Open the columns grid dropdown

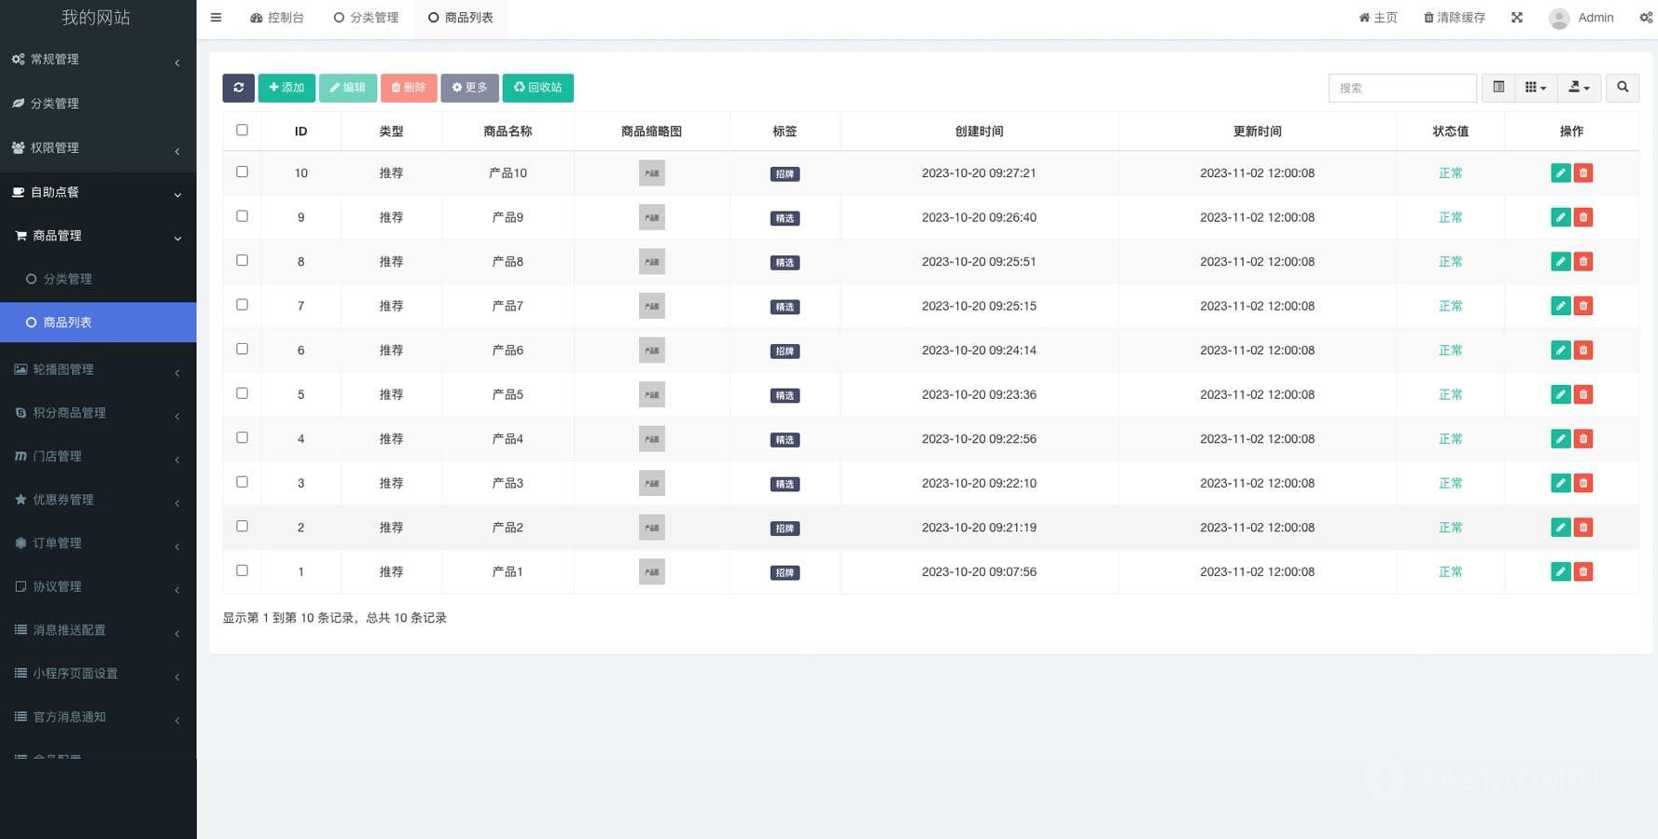[x=1535, y=88]
